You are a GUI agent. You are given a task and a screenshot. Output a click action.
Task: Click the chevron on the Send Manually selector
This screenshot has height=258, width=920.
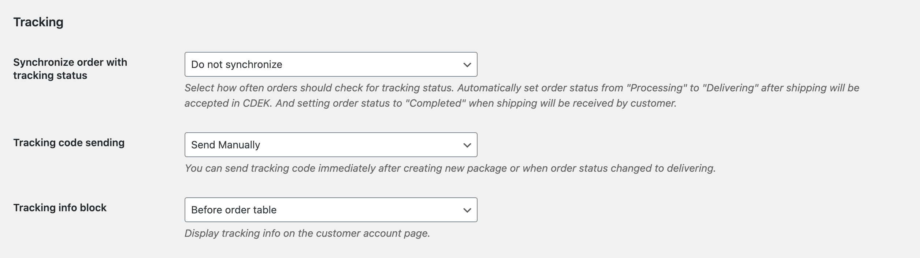(467, 145)
